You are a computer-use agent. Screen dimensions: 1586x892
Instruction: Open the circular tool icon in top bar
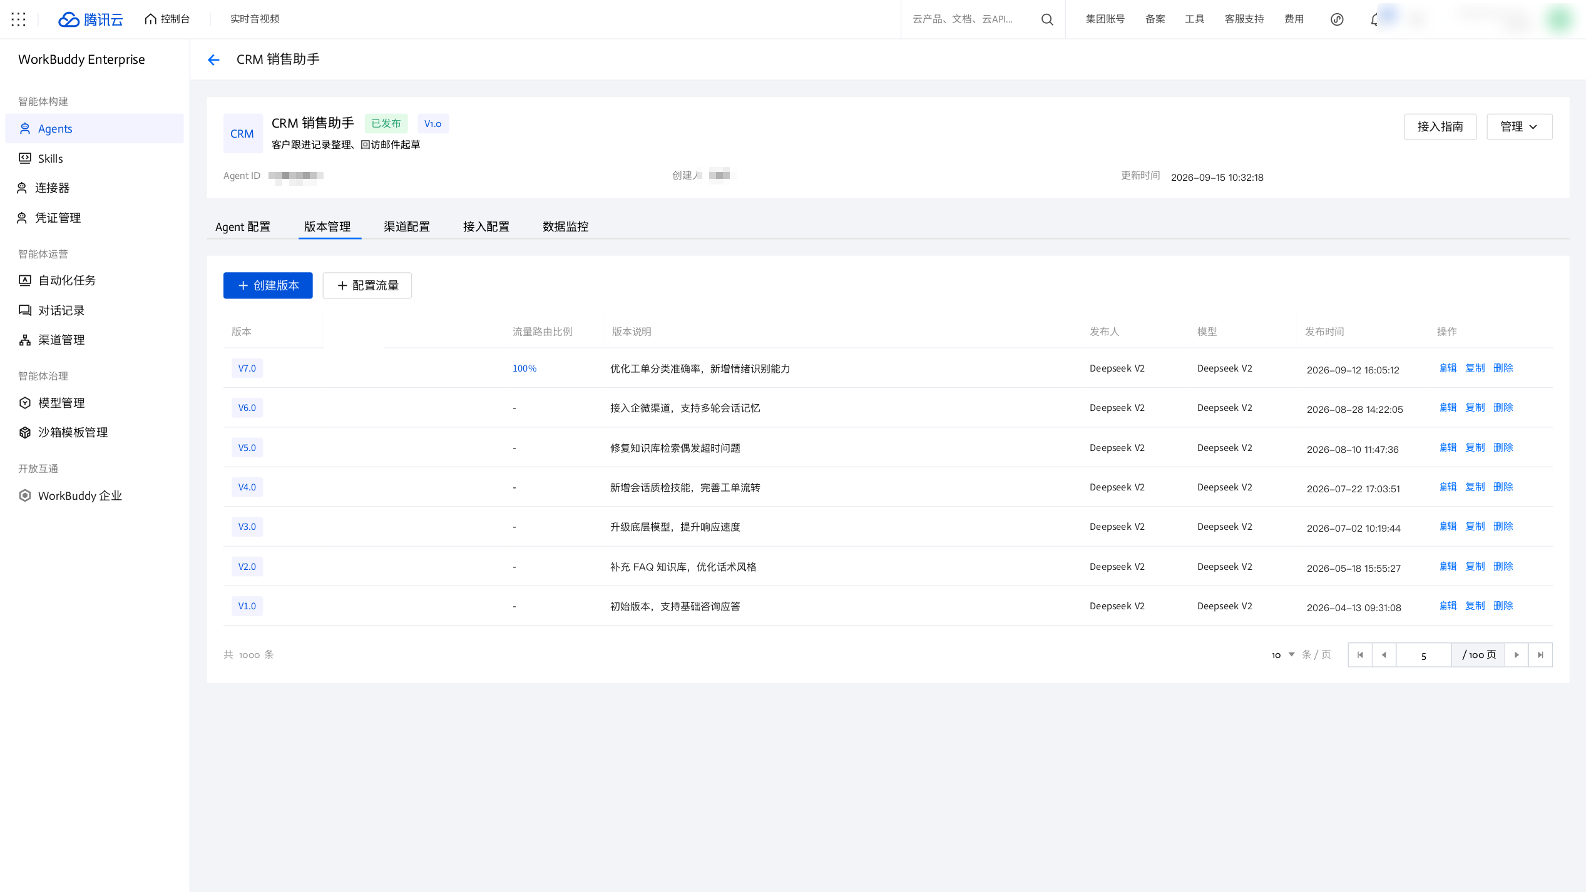click(x=1337, y=19)
